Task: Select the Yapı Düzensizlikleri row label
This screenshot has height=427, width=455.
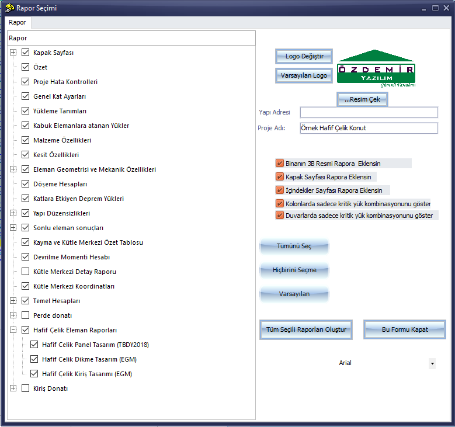Action: pyautogui.click(x=61, y=213)
